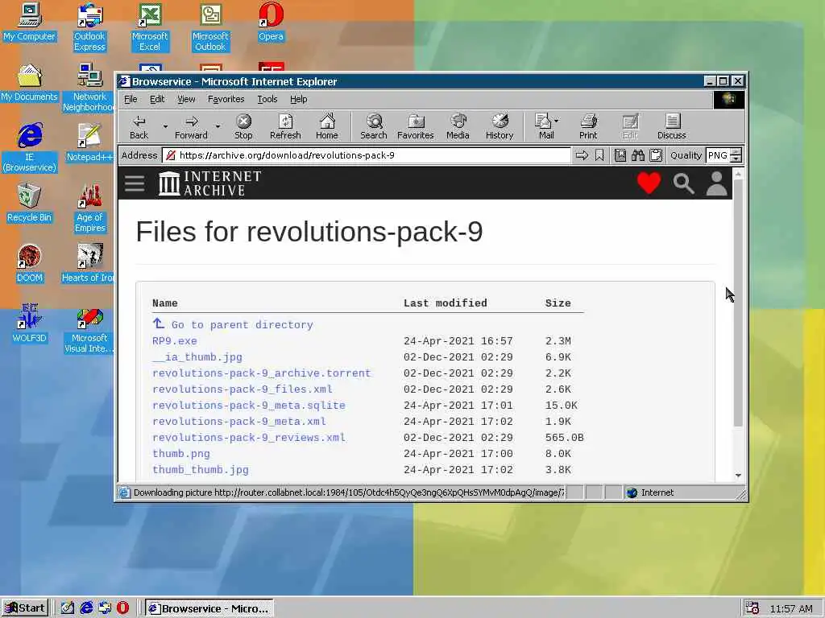Click the page scrollbar up arrow
825x618 pixels.
pos(738,174)
